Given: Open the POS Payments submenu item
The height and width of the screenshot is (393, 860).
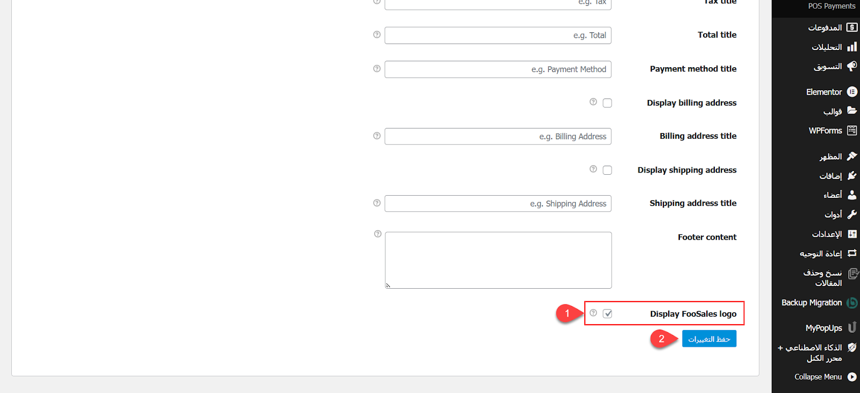Looking at the screenshot, I should click(832, 6).
